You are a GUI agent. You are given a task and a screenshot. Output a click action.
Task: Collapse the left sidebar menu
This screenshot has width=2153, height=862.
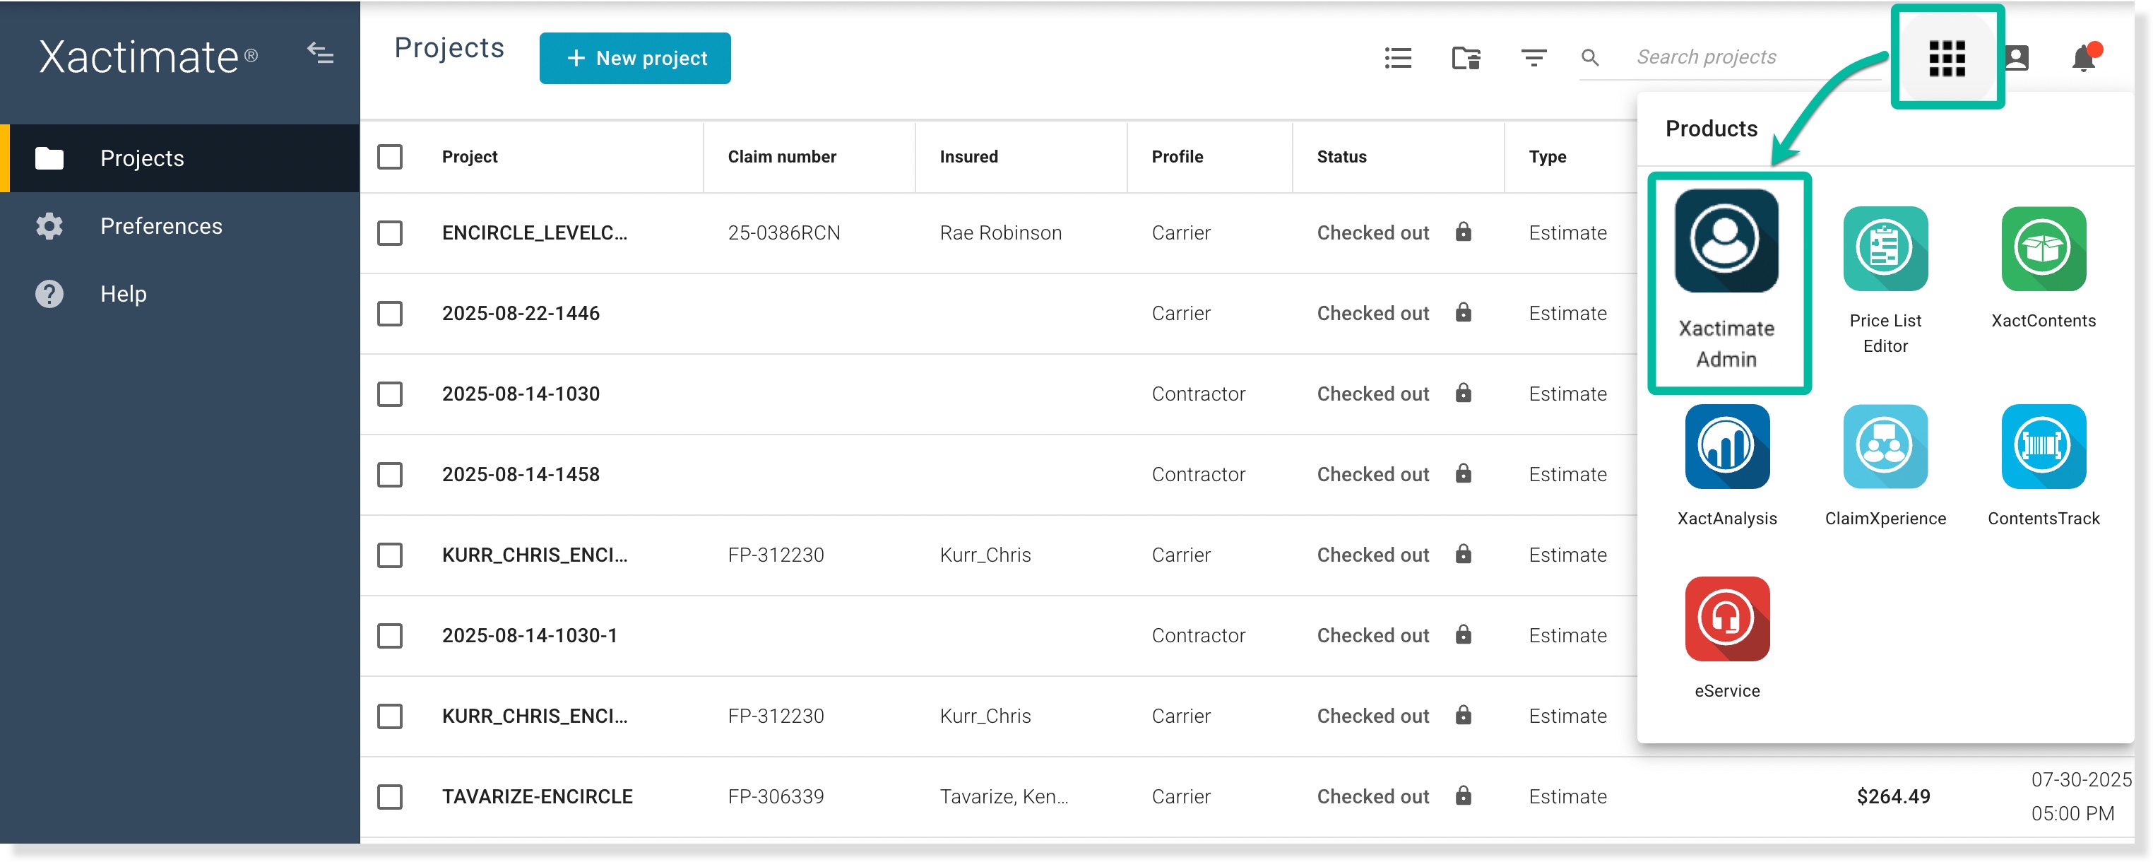coord(320,54)
